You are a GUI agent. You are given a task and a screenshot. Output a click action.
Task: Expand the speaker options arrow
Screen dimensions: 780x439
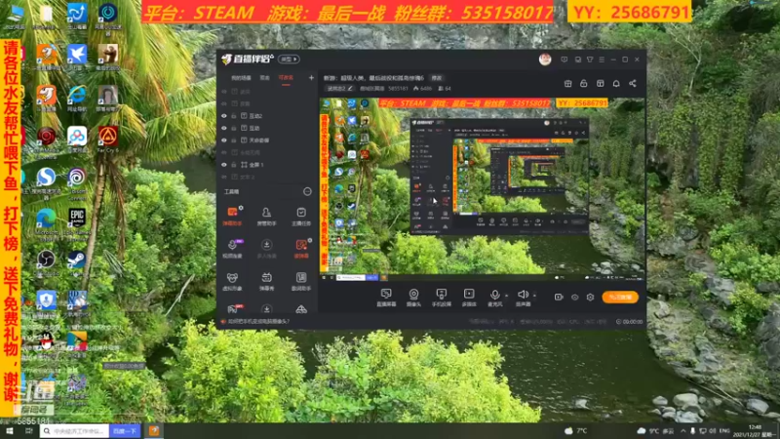coord(534,296)
